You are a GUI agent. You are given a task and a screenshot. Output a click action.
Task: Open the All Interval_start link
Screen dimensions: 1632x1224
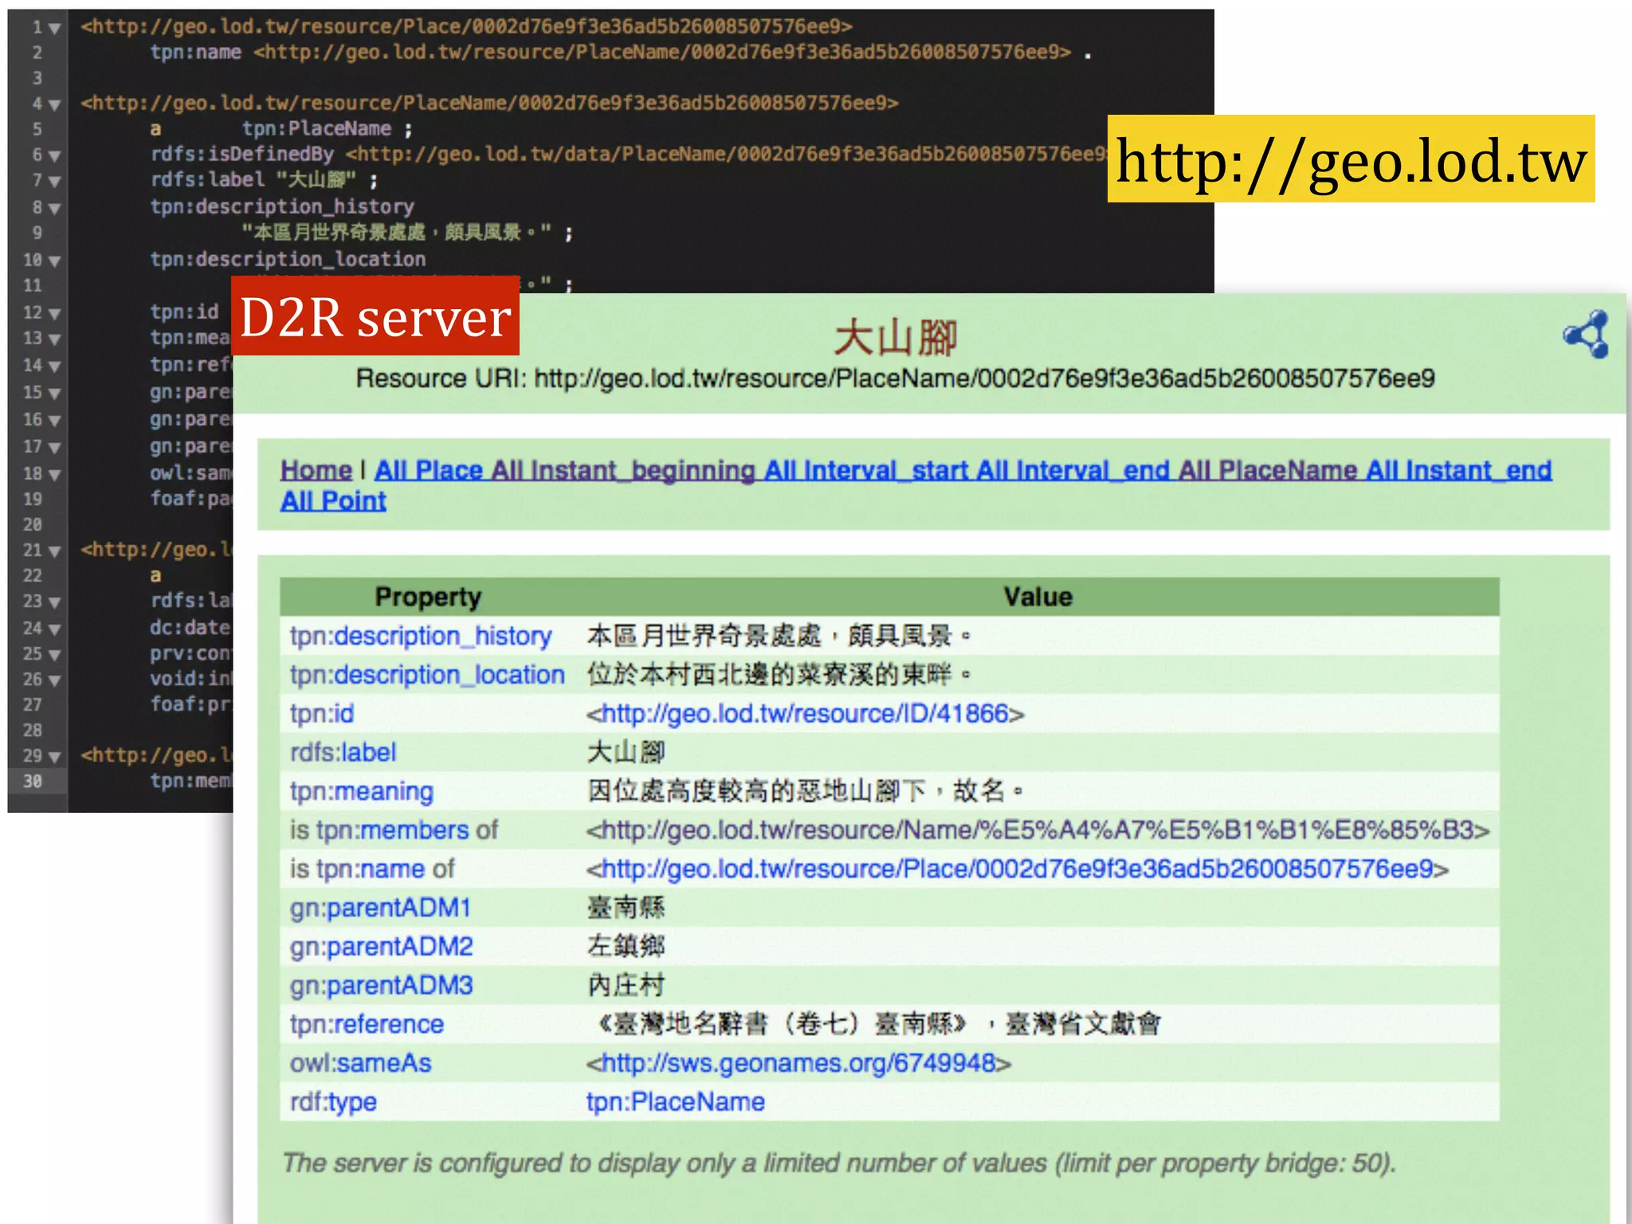pyautogui.click(x=865, y=471)
